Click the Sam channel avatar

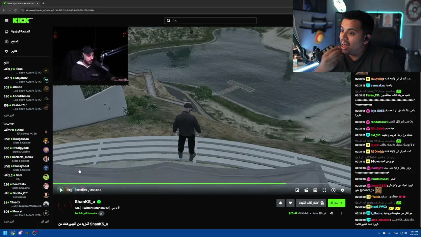coord(46,177)
